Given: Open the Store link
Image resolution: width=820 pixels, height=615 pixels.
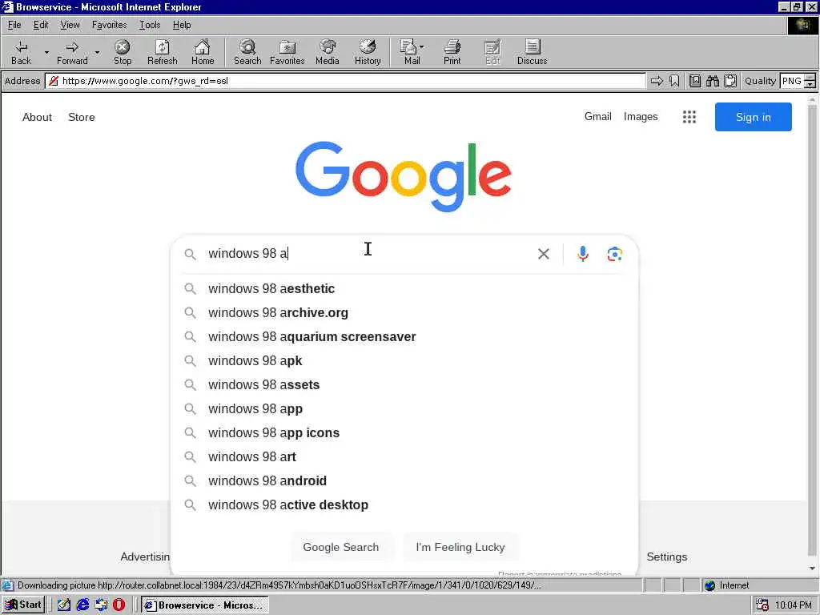Looking at the screenshot, I should click(82, 117).
